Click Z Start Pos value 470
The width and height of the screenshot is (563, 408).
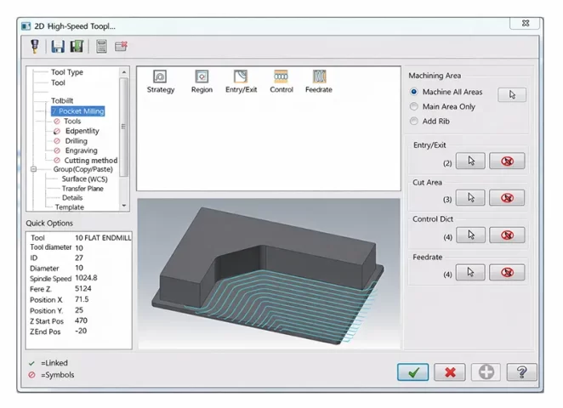(81, 320)
